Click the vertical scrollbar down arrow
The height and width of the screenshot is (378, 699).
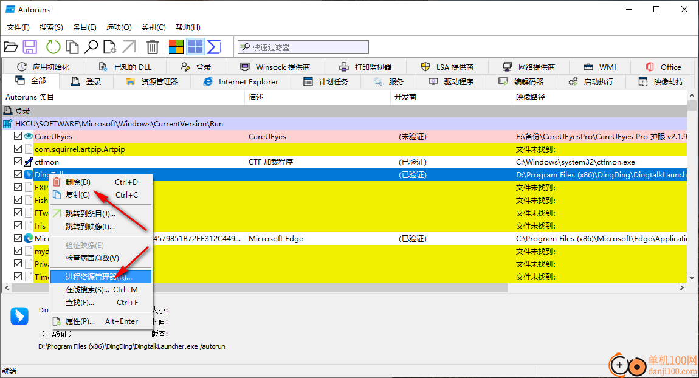[692, 277]
